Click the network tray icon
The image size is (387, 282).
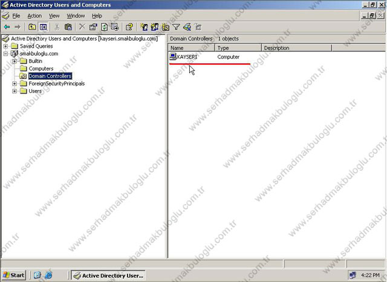[353, 275]
